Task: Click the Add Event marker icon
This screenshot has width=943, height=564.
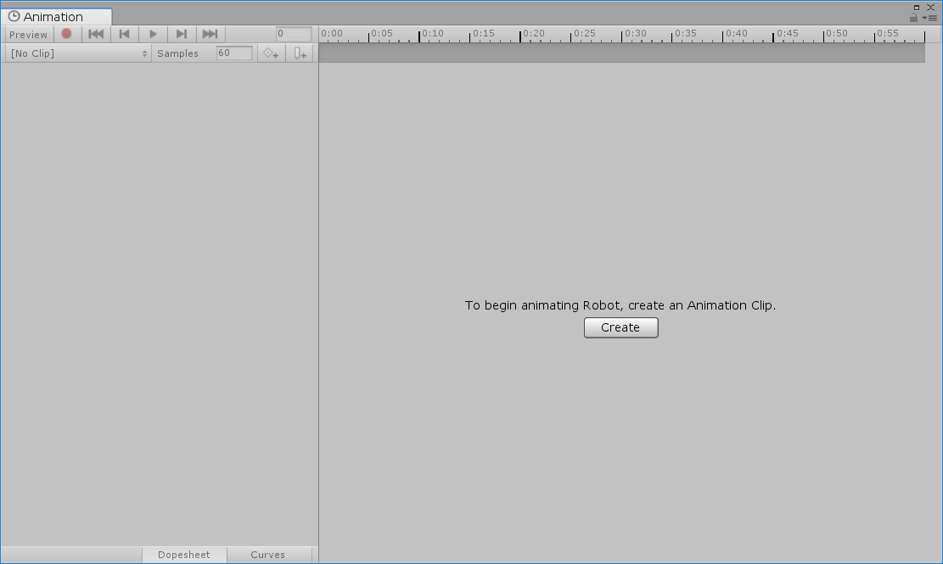Action: tap(300, 53)
